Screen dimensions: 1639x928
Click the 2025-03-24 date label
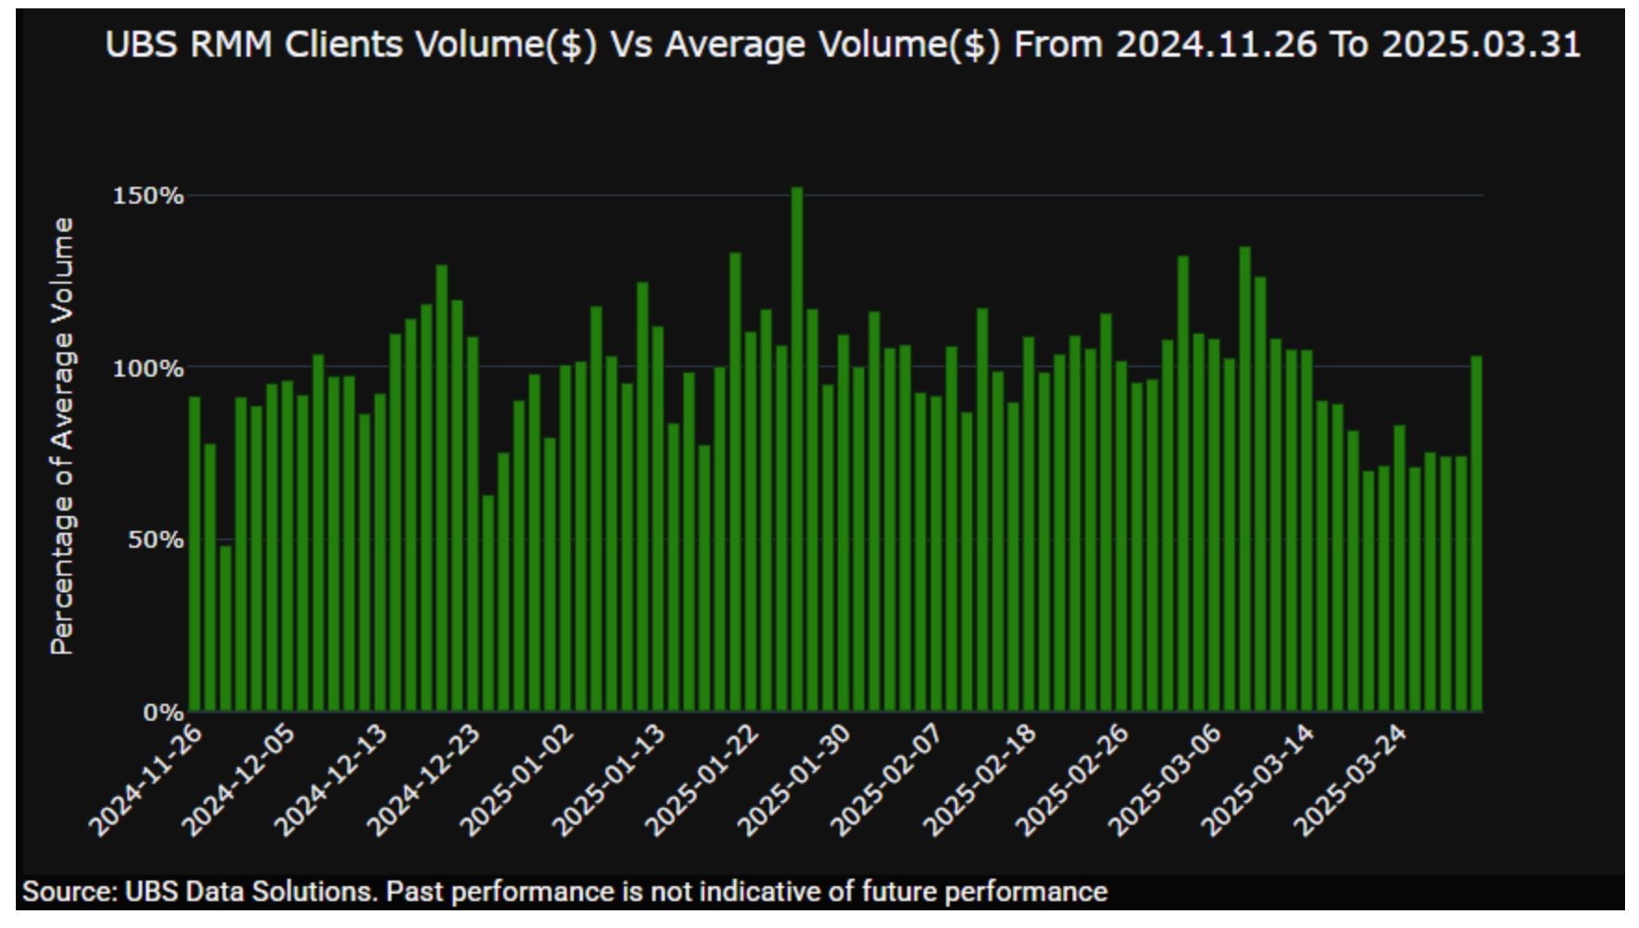pos(1351,780)
